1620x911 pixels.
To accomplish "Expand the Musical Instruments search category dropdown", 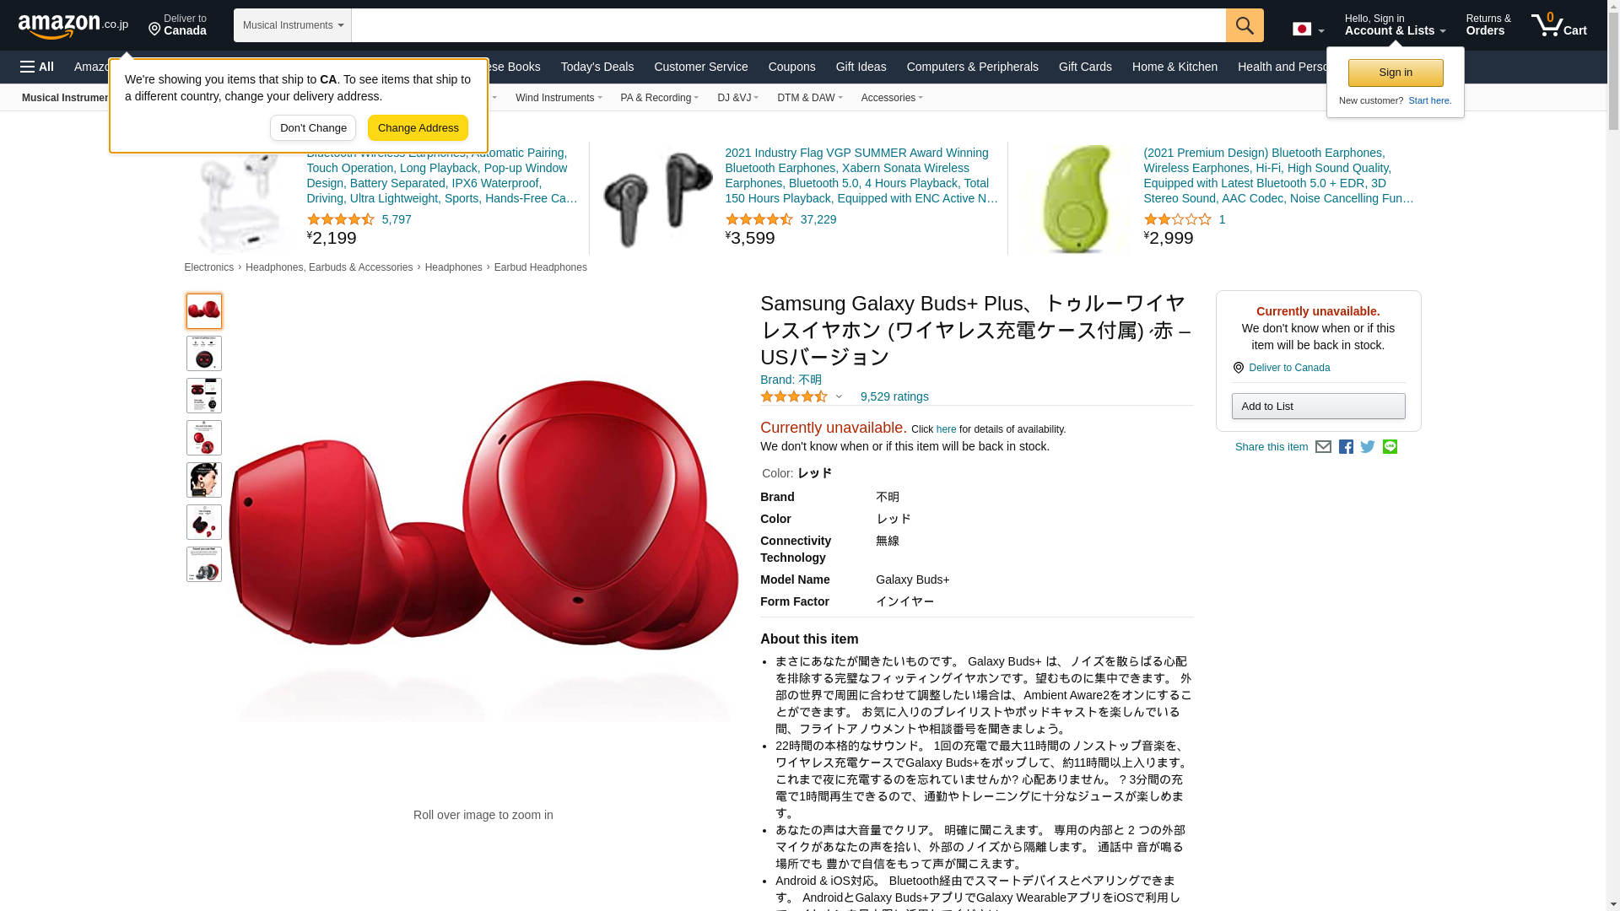I will [293, 25].
